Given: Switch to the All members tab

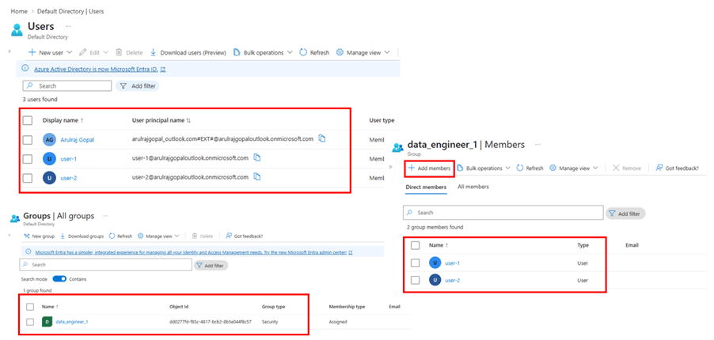Looking at the screenshot, I should pyautogui.click(x=473, y=187).
